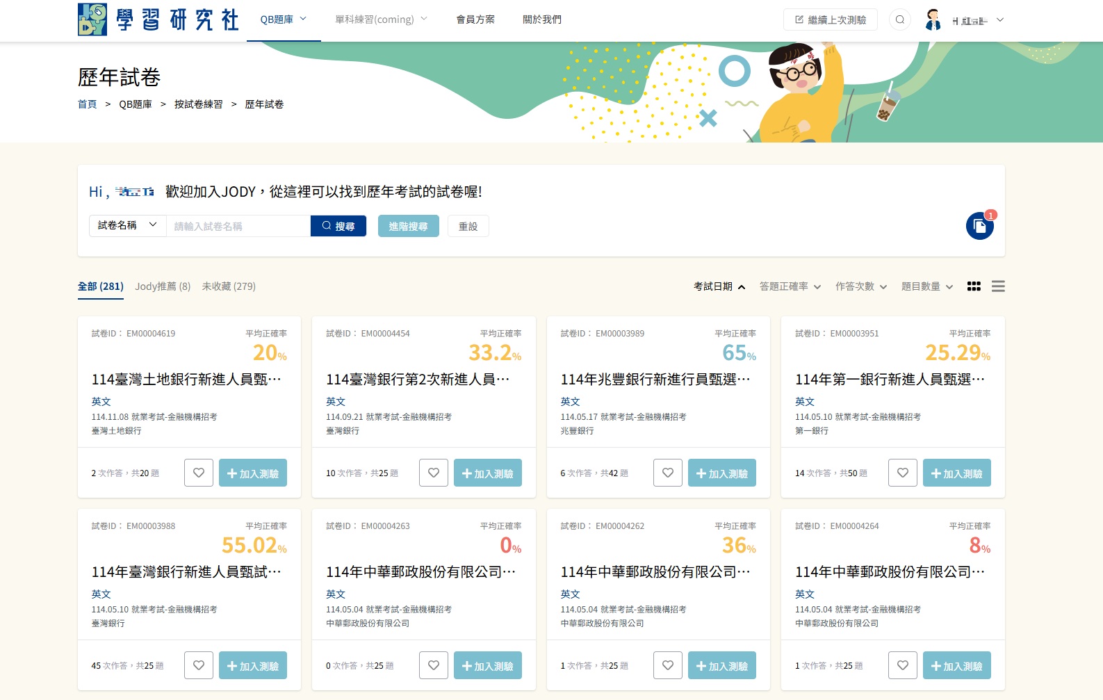Select the Jody推薦 (8) tab
1103x700 pixels.
coord(163,286)
